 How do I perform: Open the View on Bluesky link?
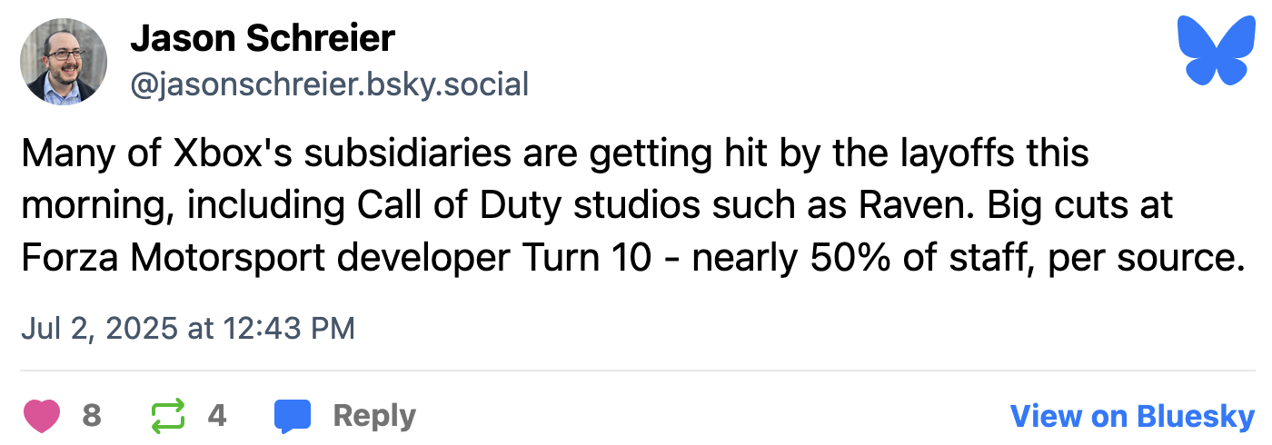pos(1132,416)
